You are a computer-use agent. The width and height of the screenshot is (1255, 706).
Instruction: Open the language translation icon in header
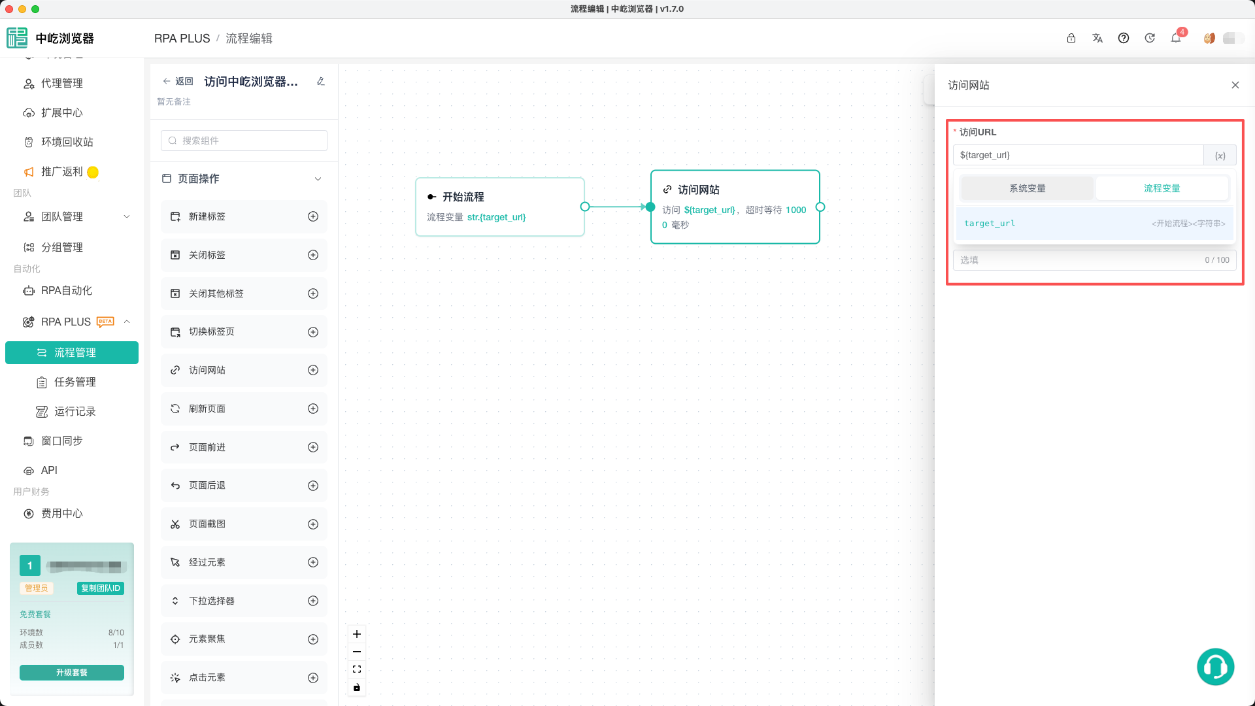coord(1097,38)
